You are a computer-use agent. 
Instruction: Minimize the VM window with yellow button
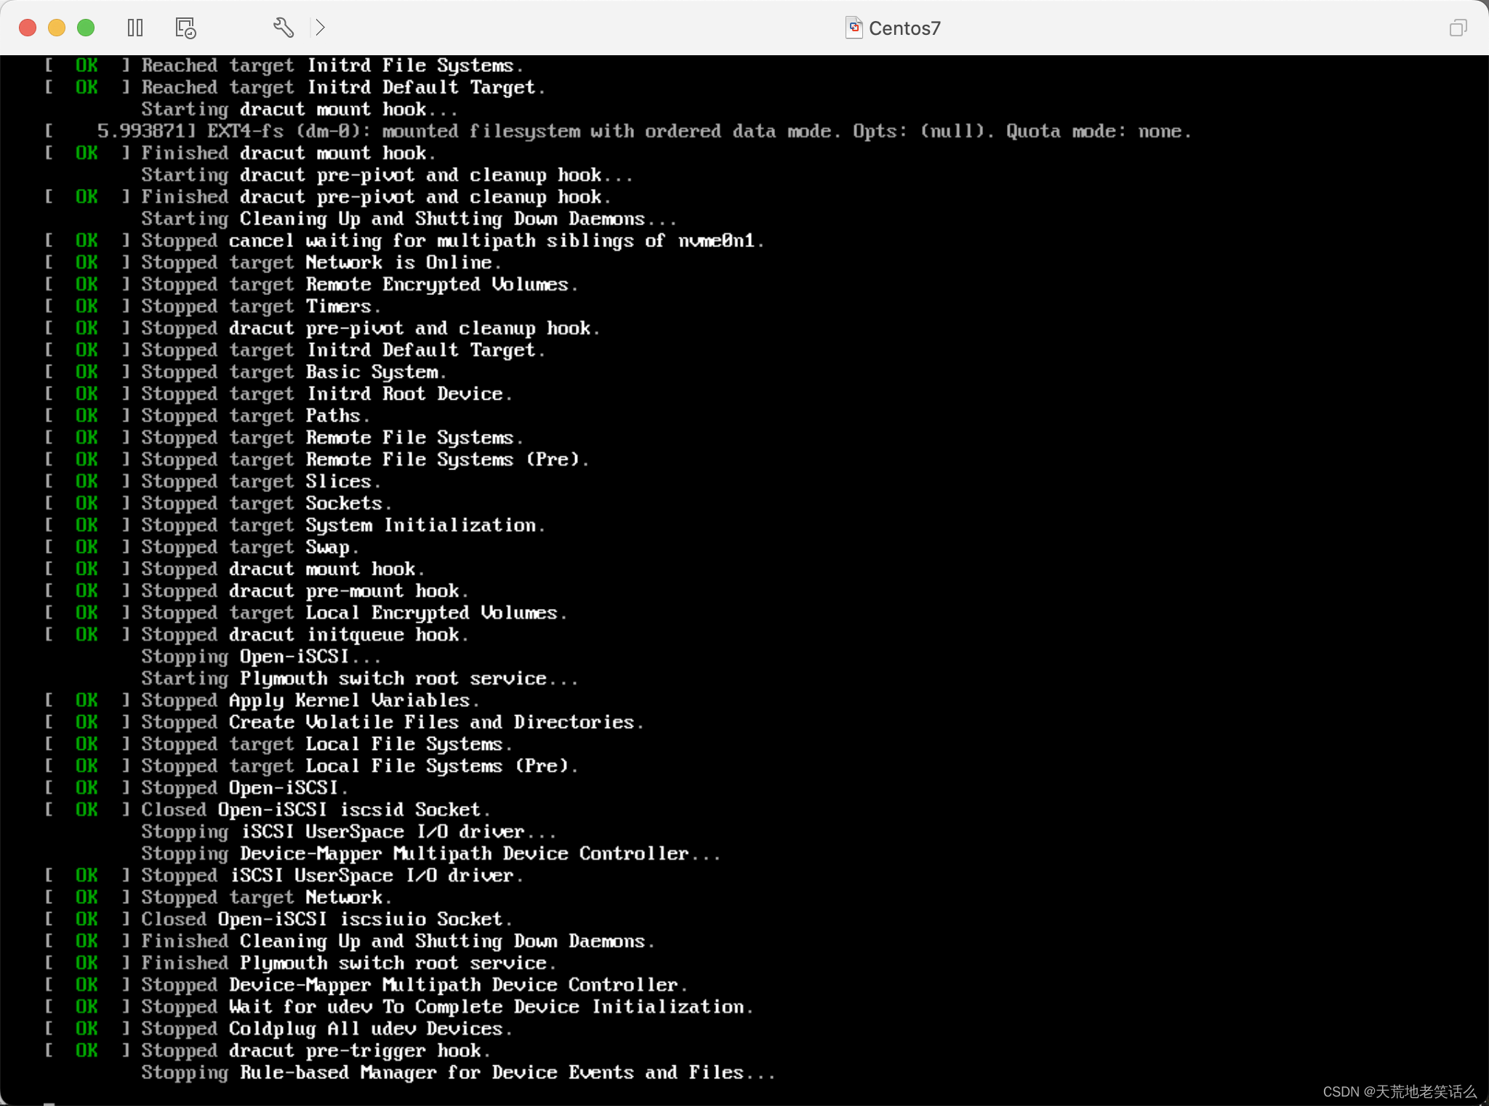57,28
